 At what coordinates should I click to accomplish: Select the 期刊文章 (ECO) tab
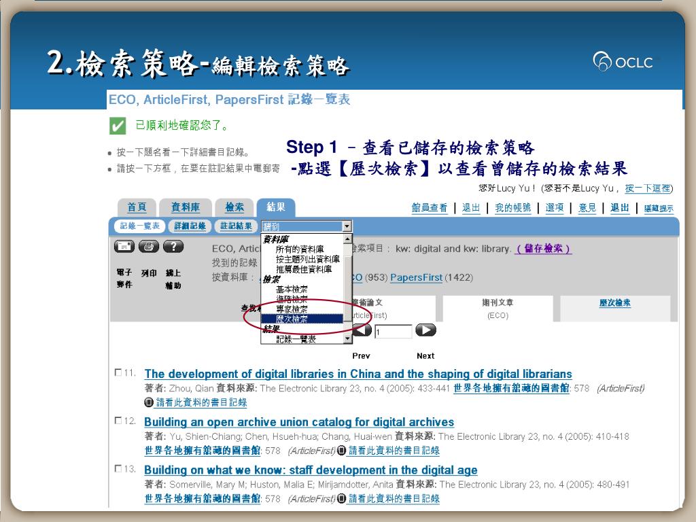(x=498, y=309)
